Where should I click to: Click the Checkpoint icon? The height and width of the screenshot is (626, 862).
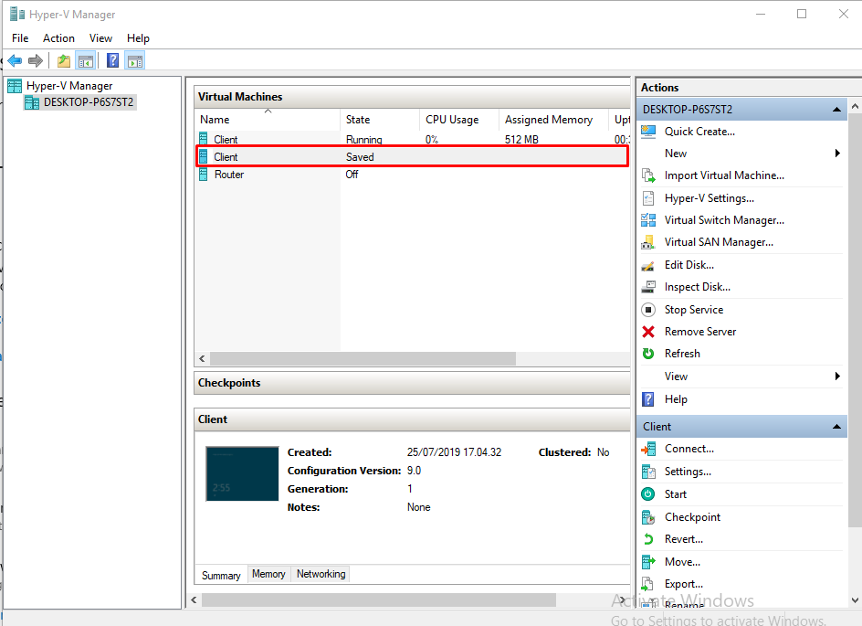(x=648, y=517)
